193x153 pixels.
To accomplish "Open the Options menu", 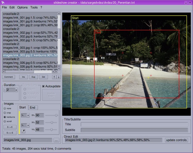I will 22,7.
